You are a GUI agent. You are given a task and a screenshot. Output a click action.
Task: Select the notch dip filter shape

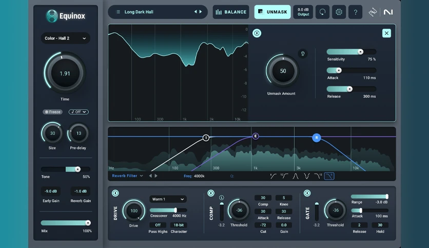click(307, 176)
